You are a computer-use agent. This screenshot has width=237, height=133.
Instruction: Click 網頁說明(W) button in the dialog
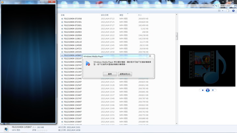pos(125,74)
